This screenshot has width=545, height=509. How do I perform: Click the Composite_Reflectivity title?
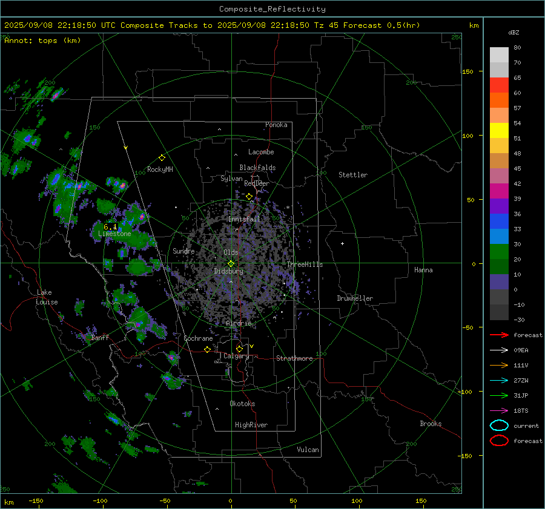click(272, 9)
